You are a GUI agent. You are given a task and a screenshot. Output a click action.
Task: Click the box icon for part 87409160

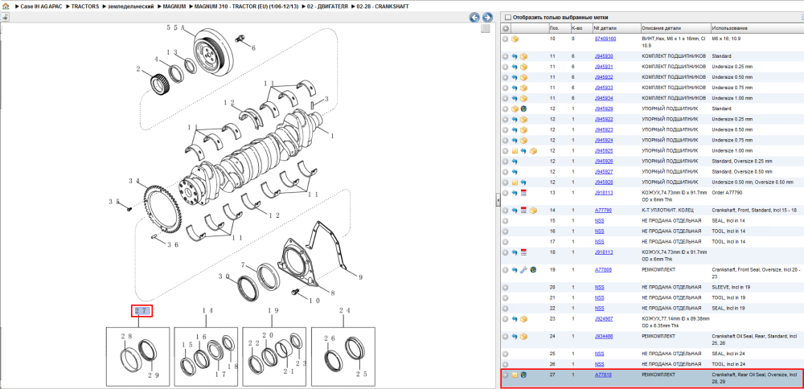coord(515,39)
